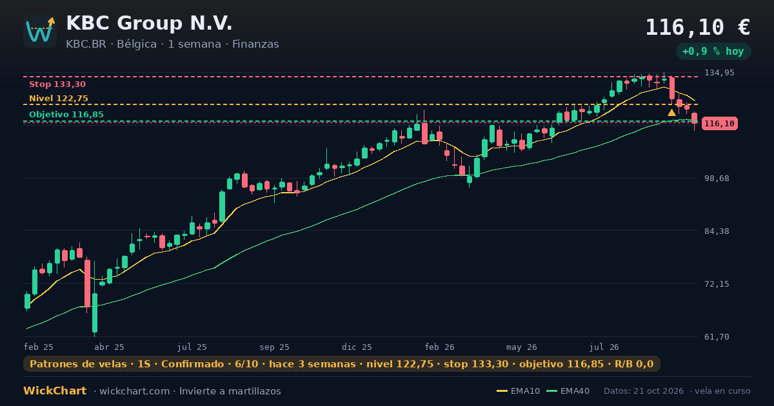Select the "KBC Group N.V." title

coord(149,23)
